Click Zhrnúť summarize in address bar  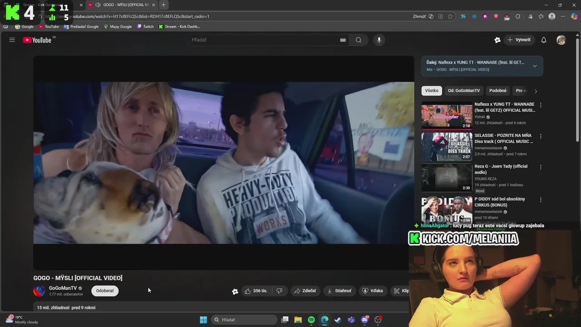(423, 16)
